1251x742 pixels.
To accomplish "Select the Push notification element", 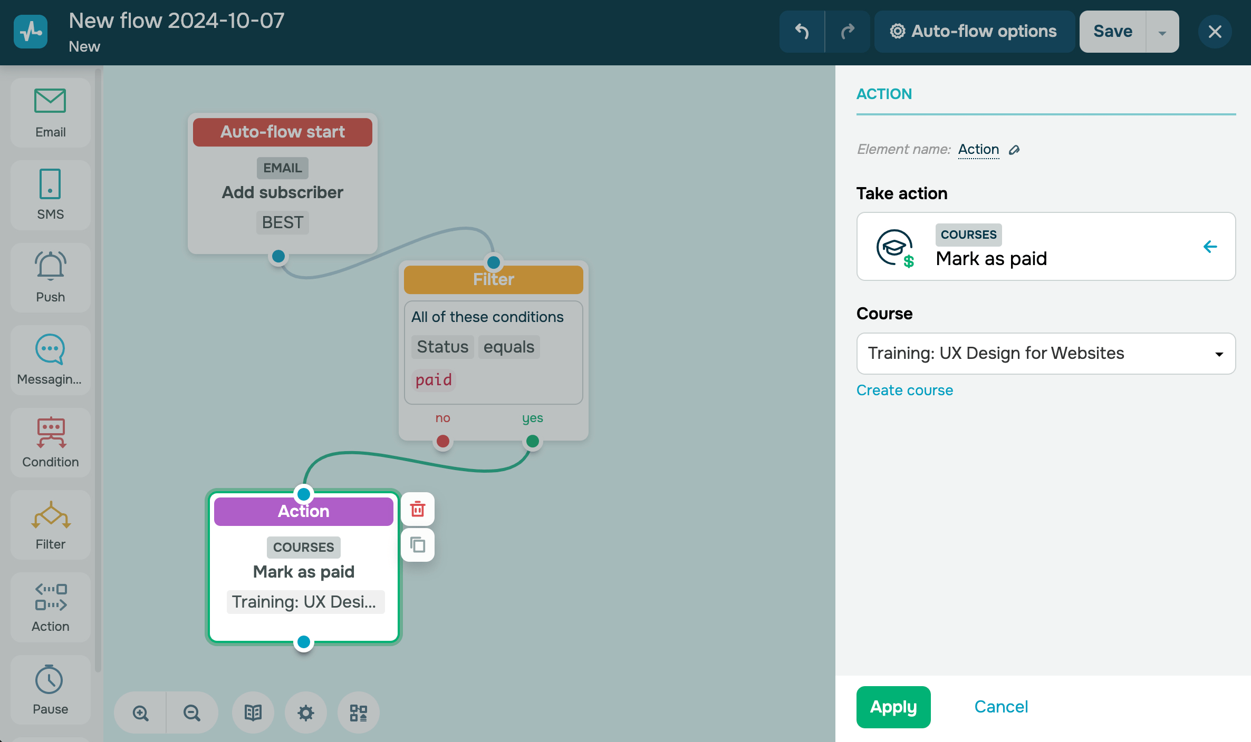I will [50, 277].
